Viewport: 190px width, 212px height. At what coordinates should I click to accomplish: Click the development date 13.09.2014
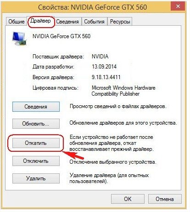coord(104,67)
